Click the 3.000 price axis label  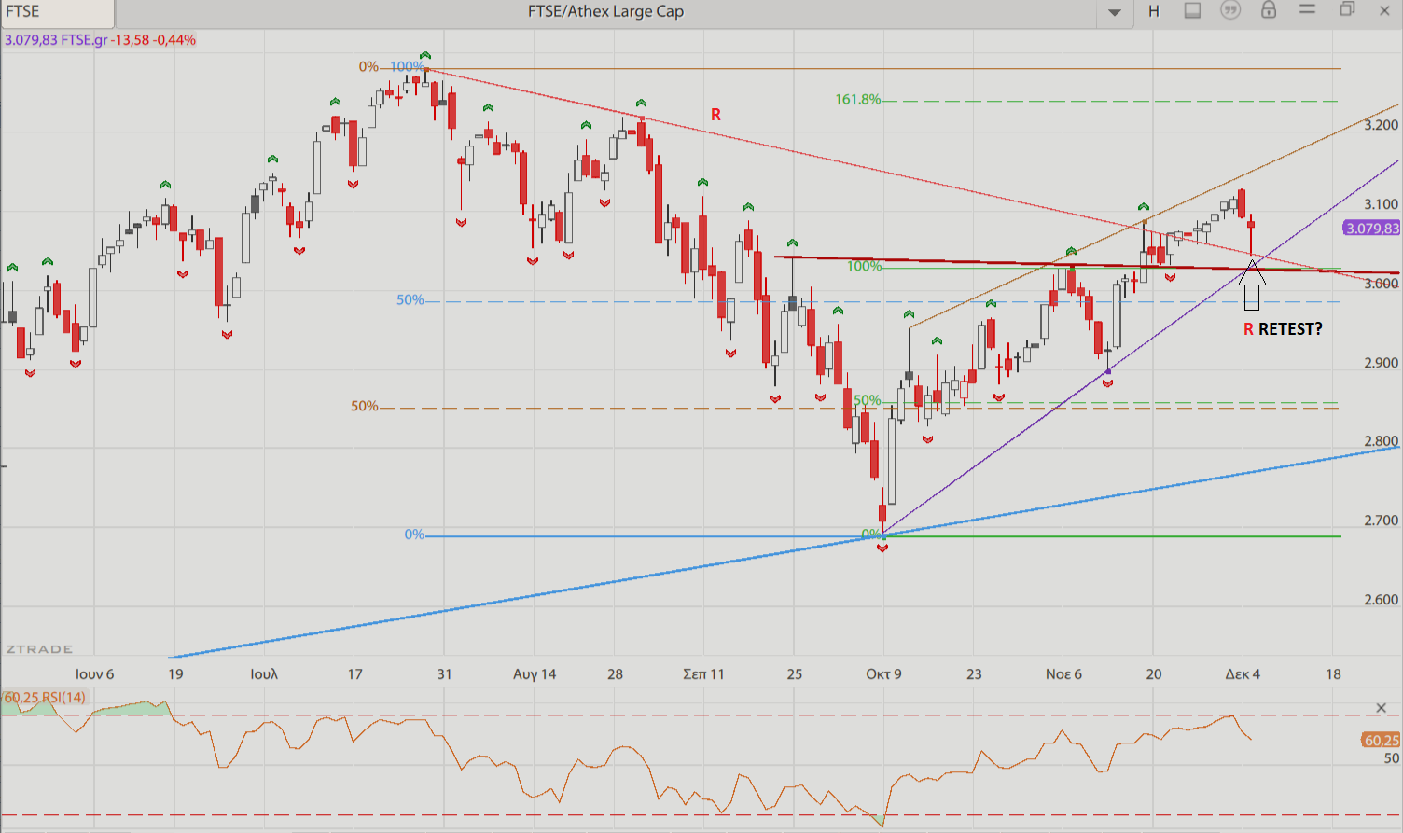pyautogui.click(x=1381, y=284)
